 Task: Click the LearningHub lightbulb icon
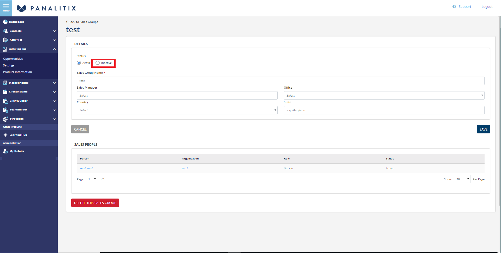[x=5, y=135]
